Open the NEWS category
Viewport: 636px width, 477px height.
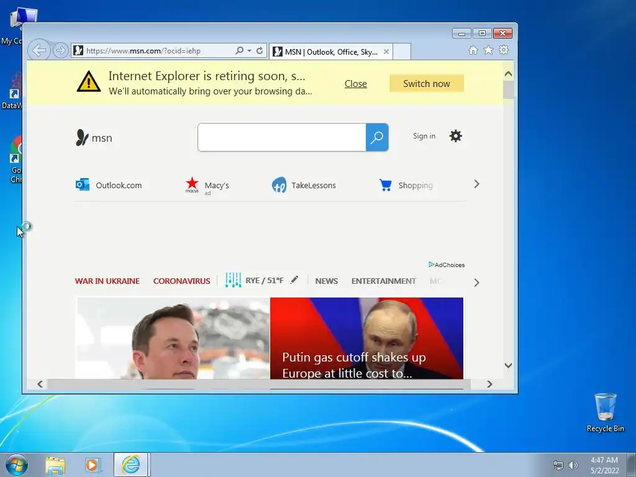[326, 281]
